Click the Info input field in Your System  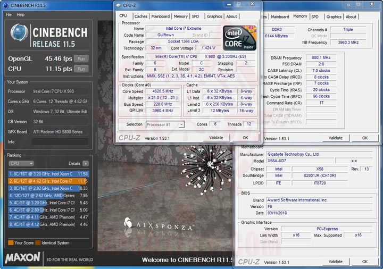point(60,142)
